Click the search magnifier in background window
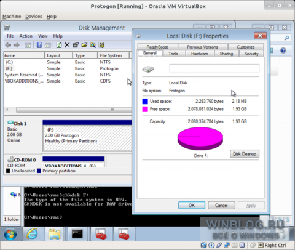This screenshot has width=295, height=250. (x=286, y=38)
